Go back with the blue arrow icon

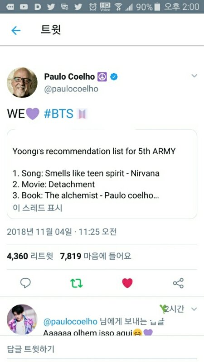[x=16, y=30]
